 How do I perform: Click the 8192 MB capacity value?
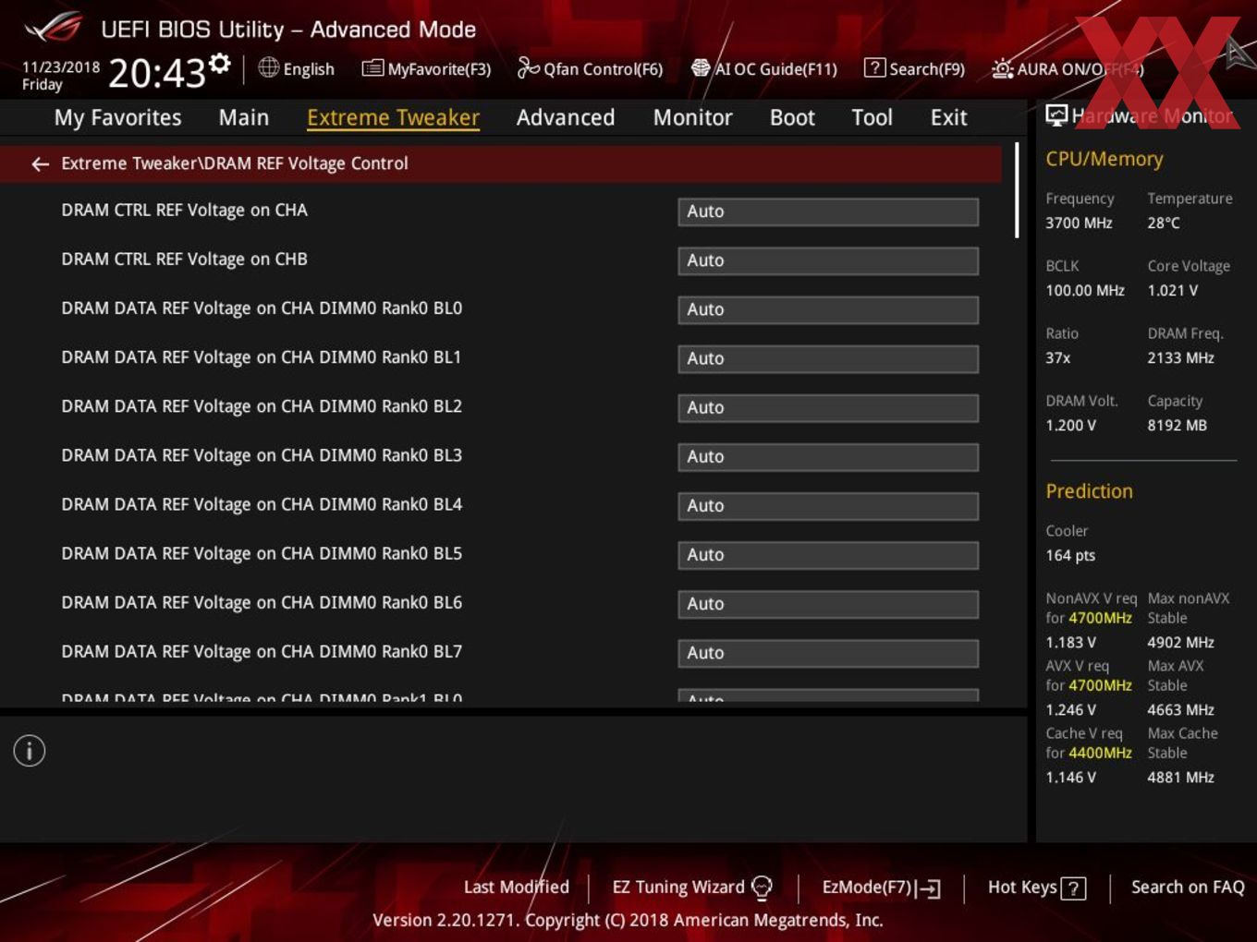[x=1177, y=425]
